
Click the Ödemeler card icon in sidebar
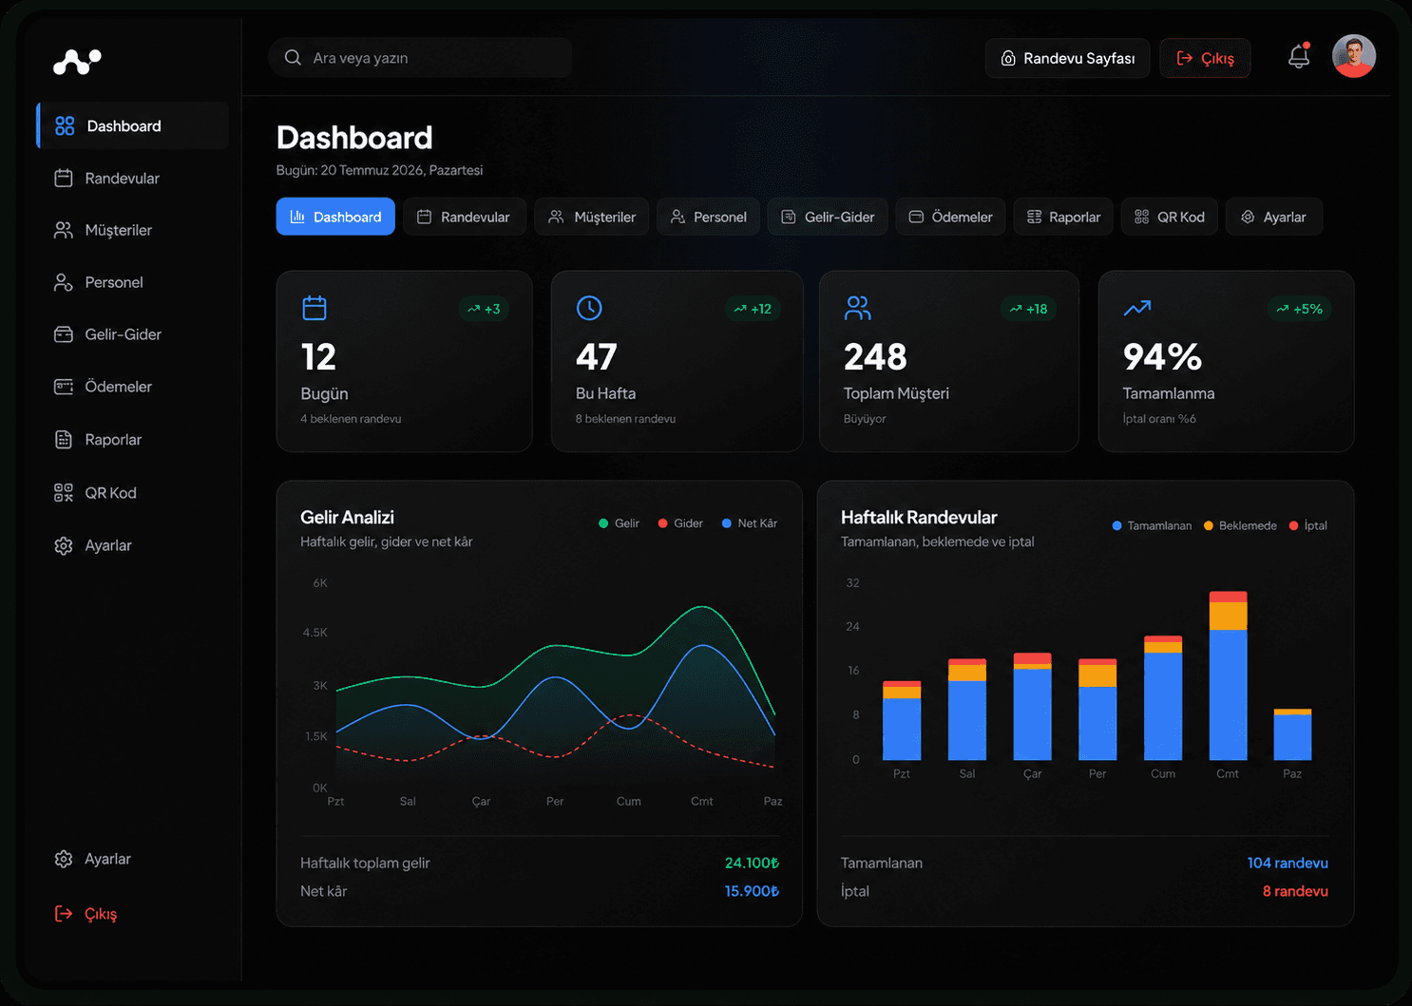(64, 387)
